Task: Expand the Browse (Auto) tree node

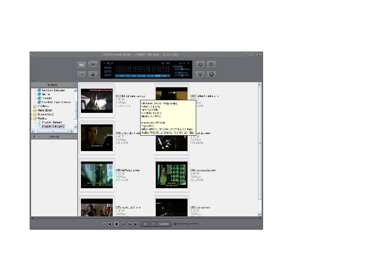Action: 32,114
